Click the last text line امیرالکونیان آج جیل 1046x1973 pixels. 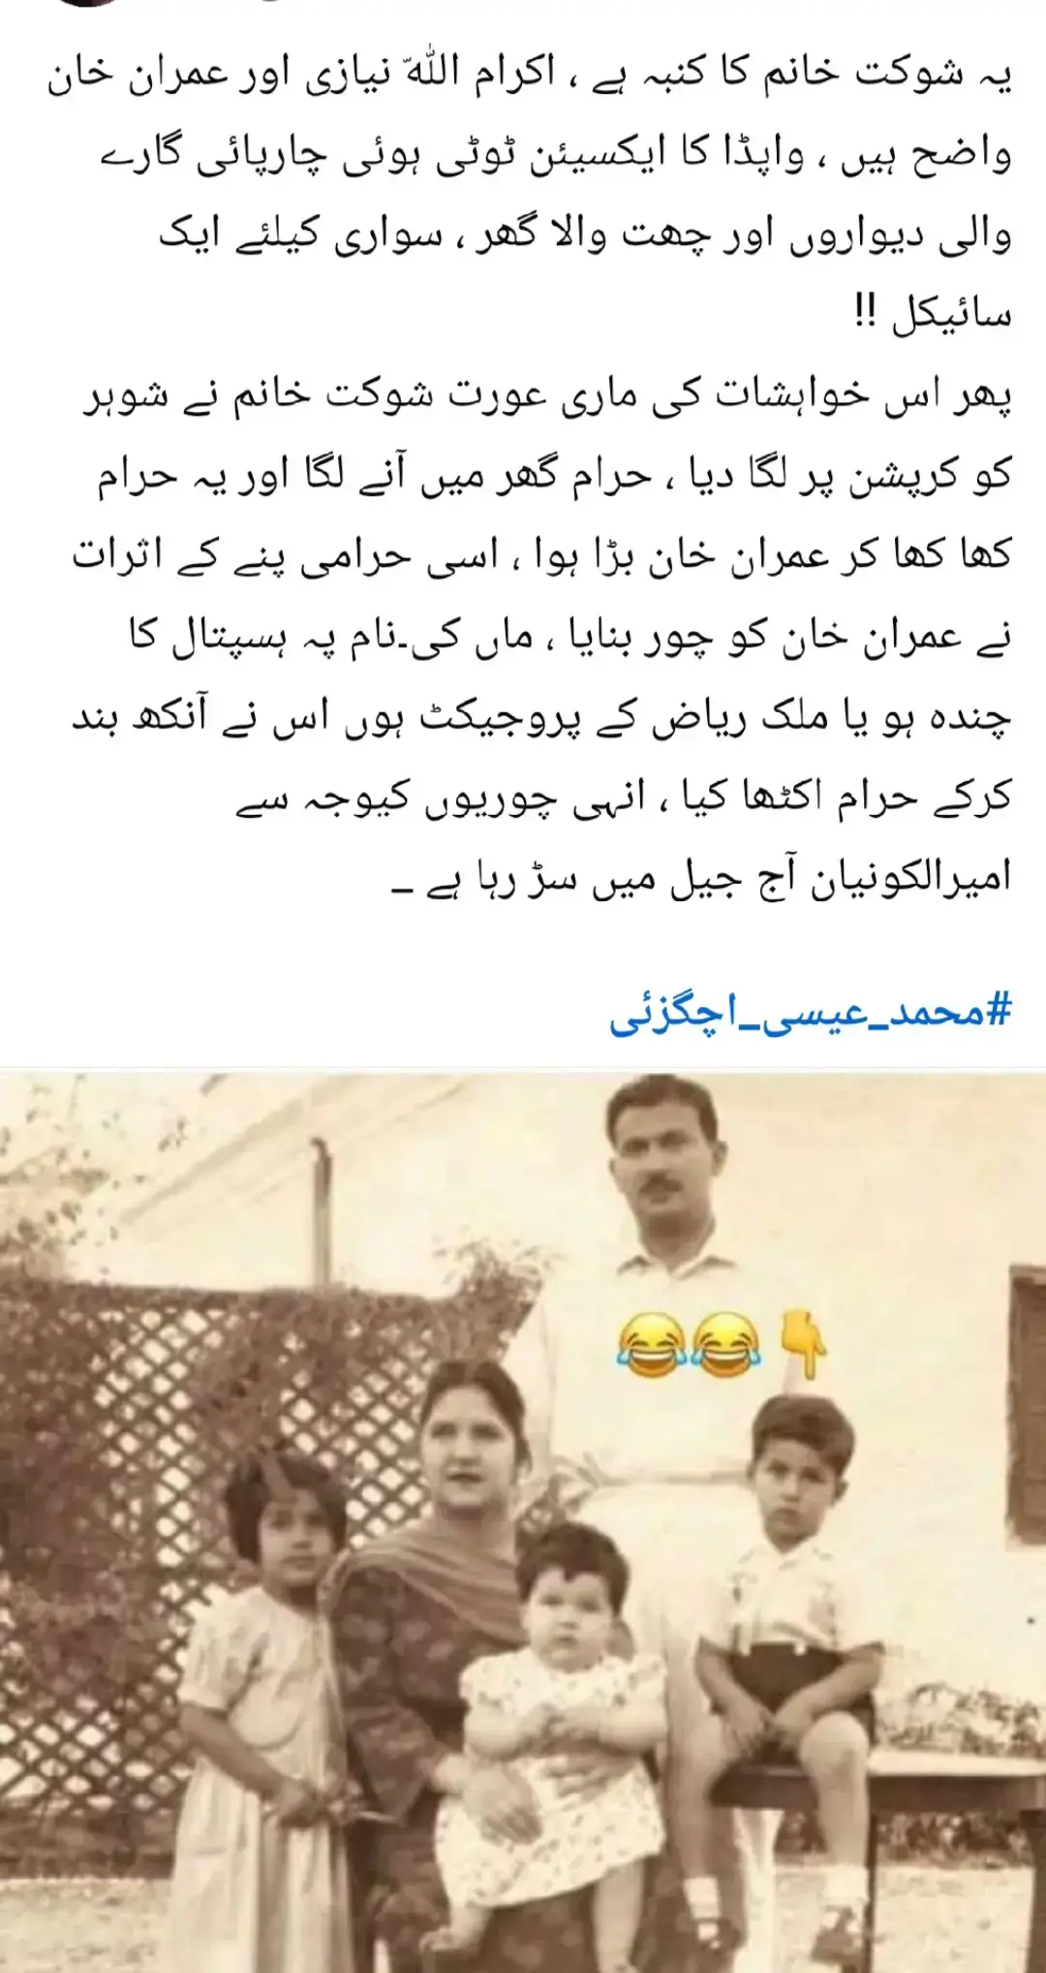coord(701,877)
